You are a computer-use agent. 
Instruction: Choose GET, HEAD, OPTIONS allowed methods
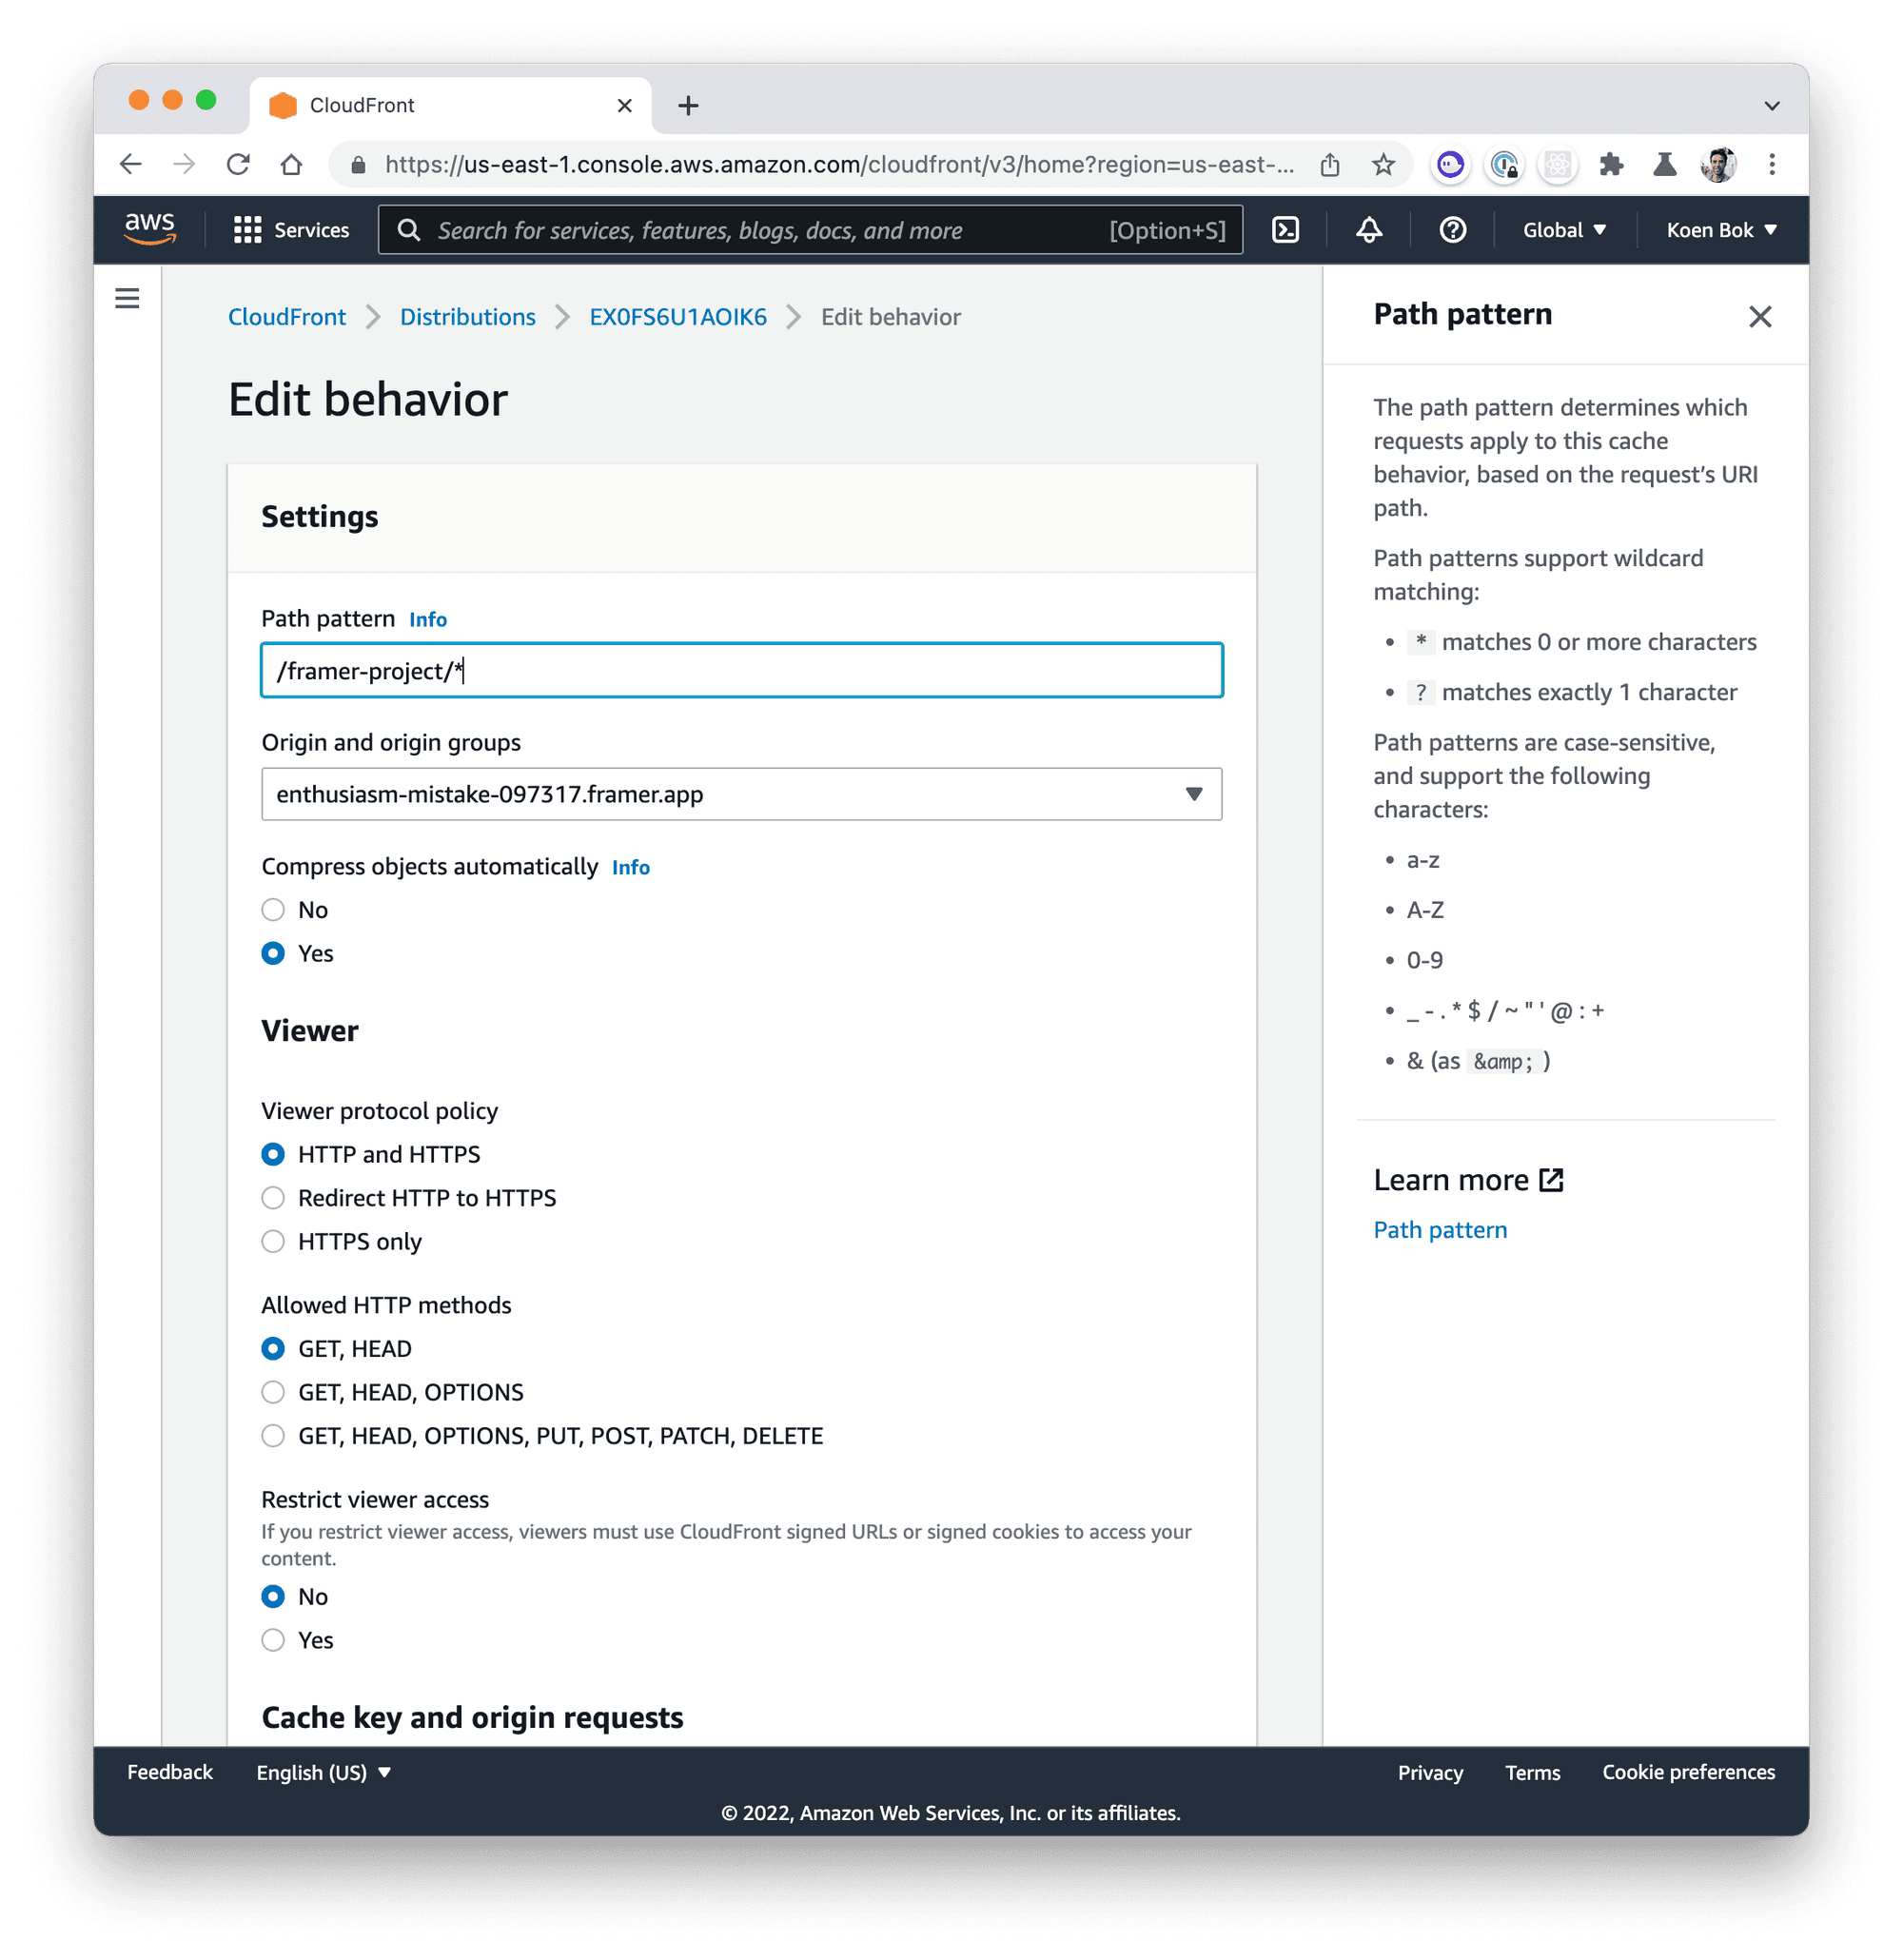(x=273, y=1392)
